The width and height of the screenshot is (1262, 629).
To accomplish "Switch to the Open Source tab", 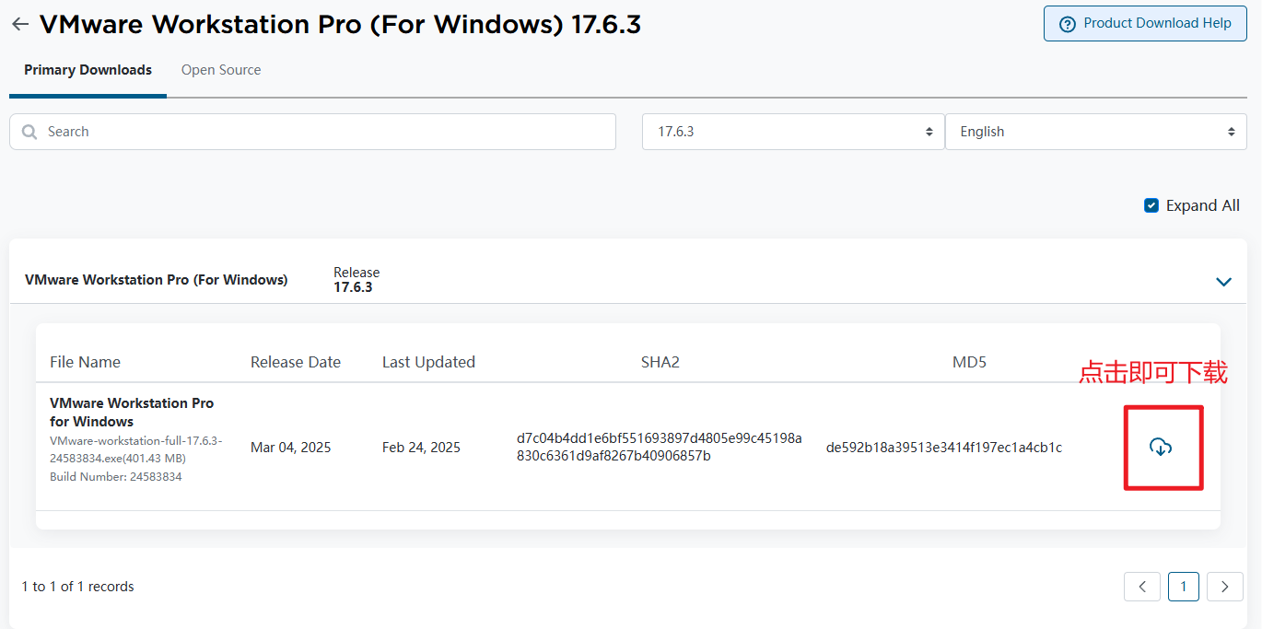I will tap(221, 70).
